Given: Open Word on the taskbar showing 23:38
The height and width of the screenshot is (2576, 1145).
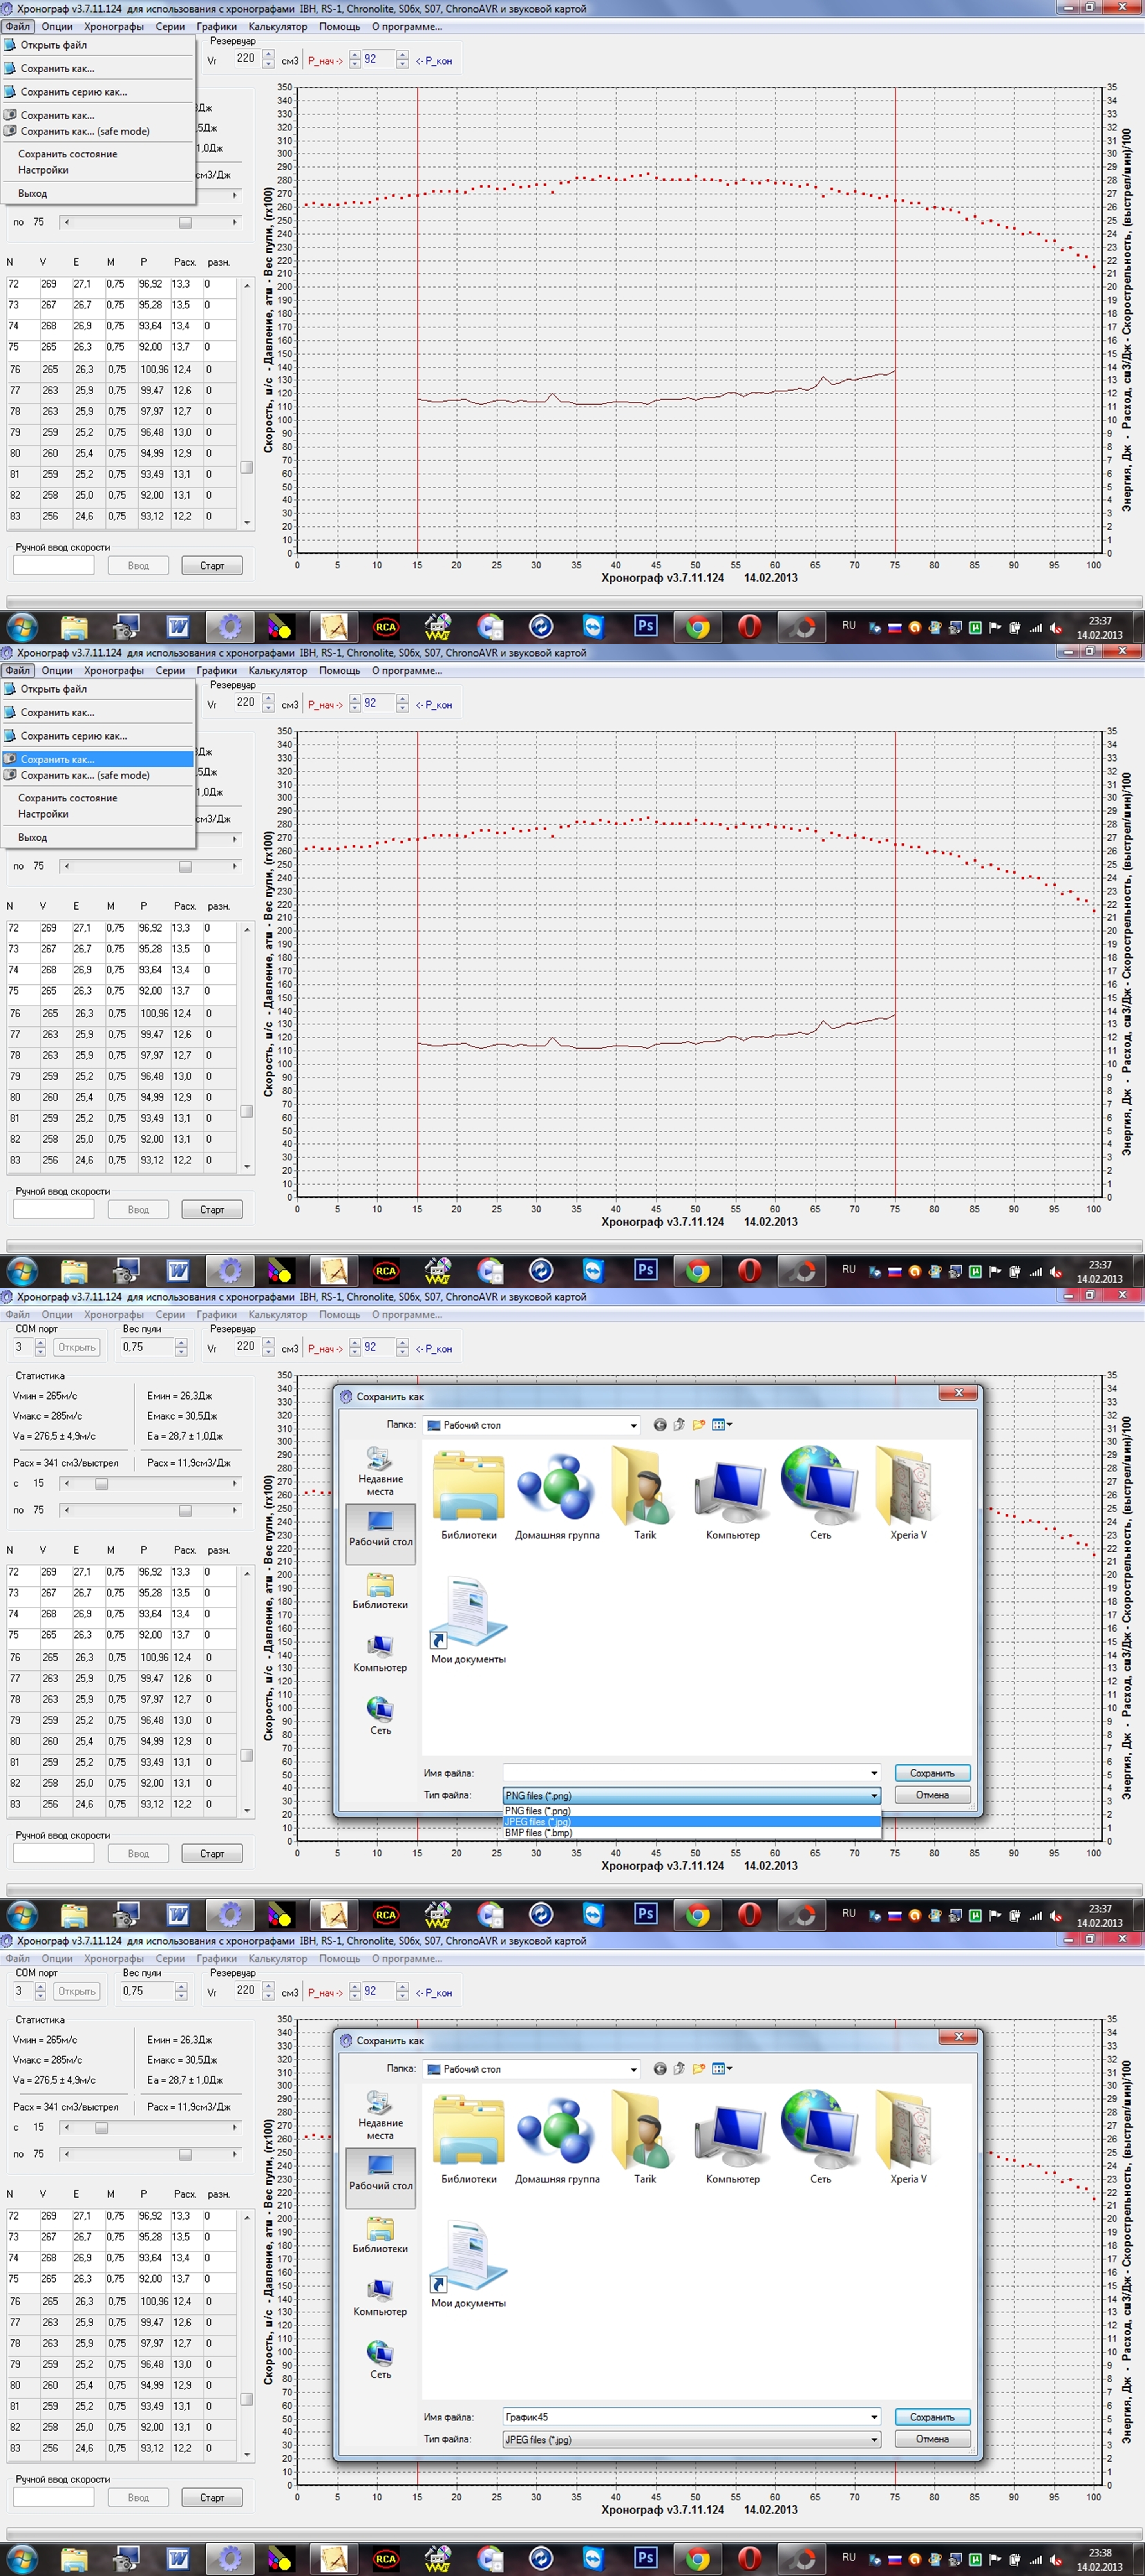Looking at the screenshot, I should coord(178,2559).
